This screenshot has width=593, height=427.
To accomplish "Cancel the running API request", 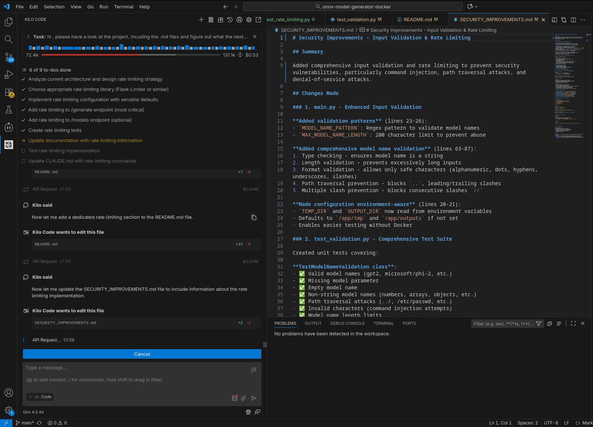I will pos(142,354).
